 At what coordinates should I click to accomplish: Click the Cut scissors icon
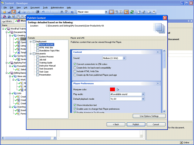(x=19, y=12)
